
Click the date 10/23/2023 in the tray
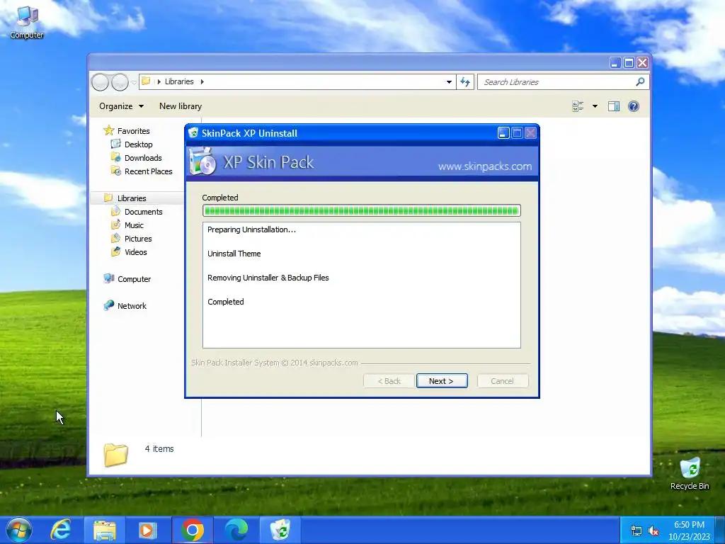click(688, 537)
